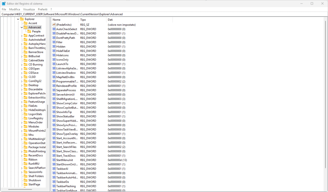Viewport: 328px width, 192px height.
Task: Select the PhotoPrinting key label
Action: pyautogui.click(x=37, y=151)
